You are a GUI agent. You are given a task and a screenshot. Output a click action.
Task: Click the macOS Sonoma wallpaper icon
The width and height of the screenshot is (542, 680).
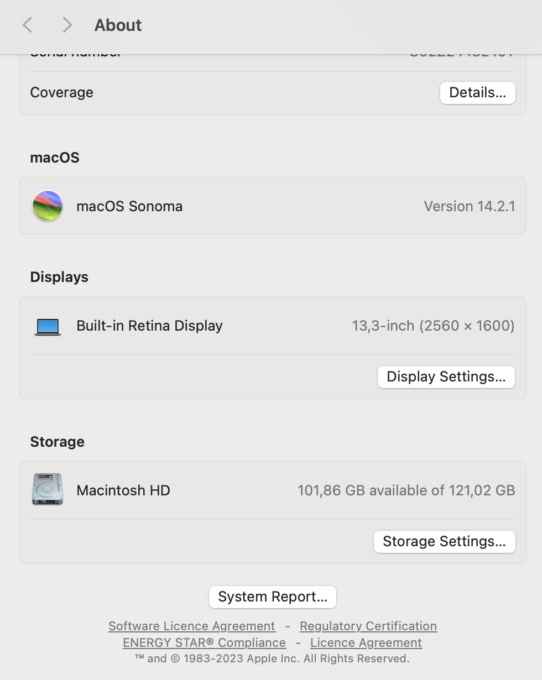pos(48,206)
